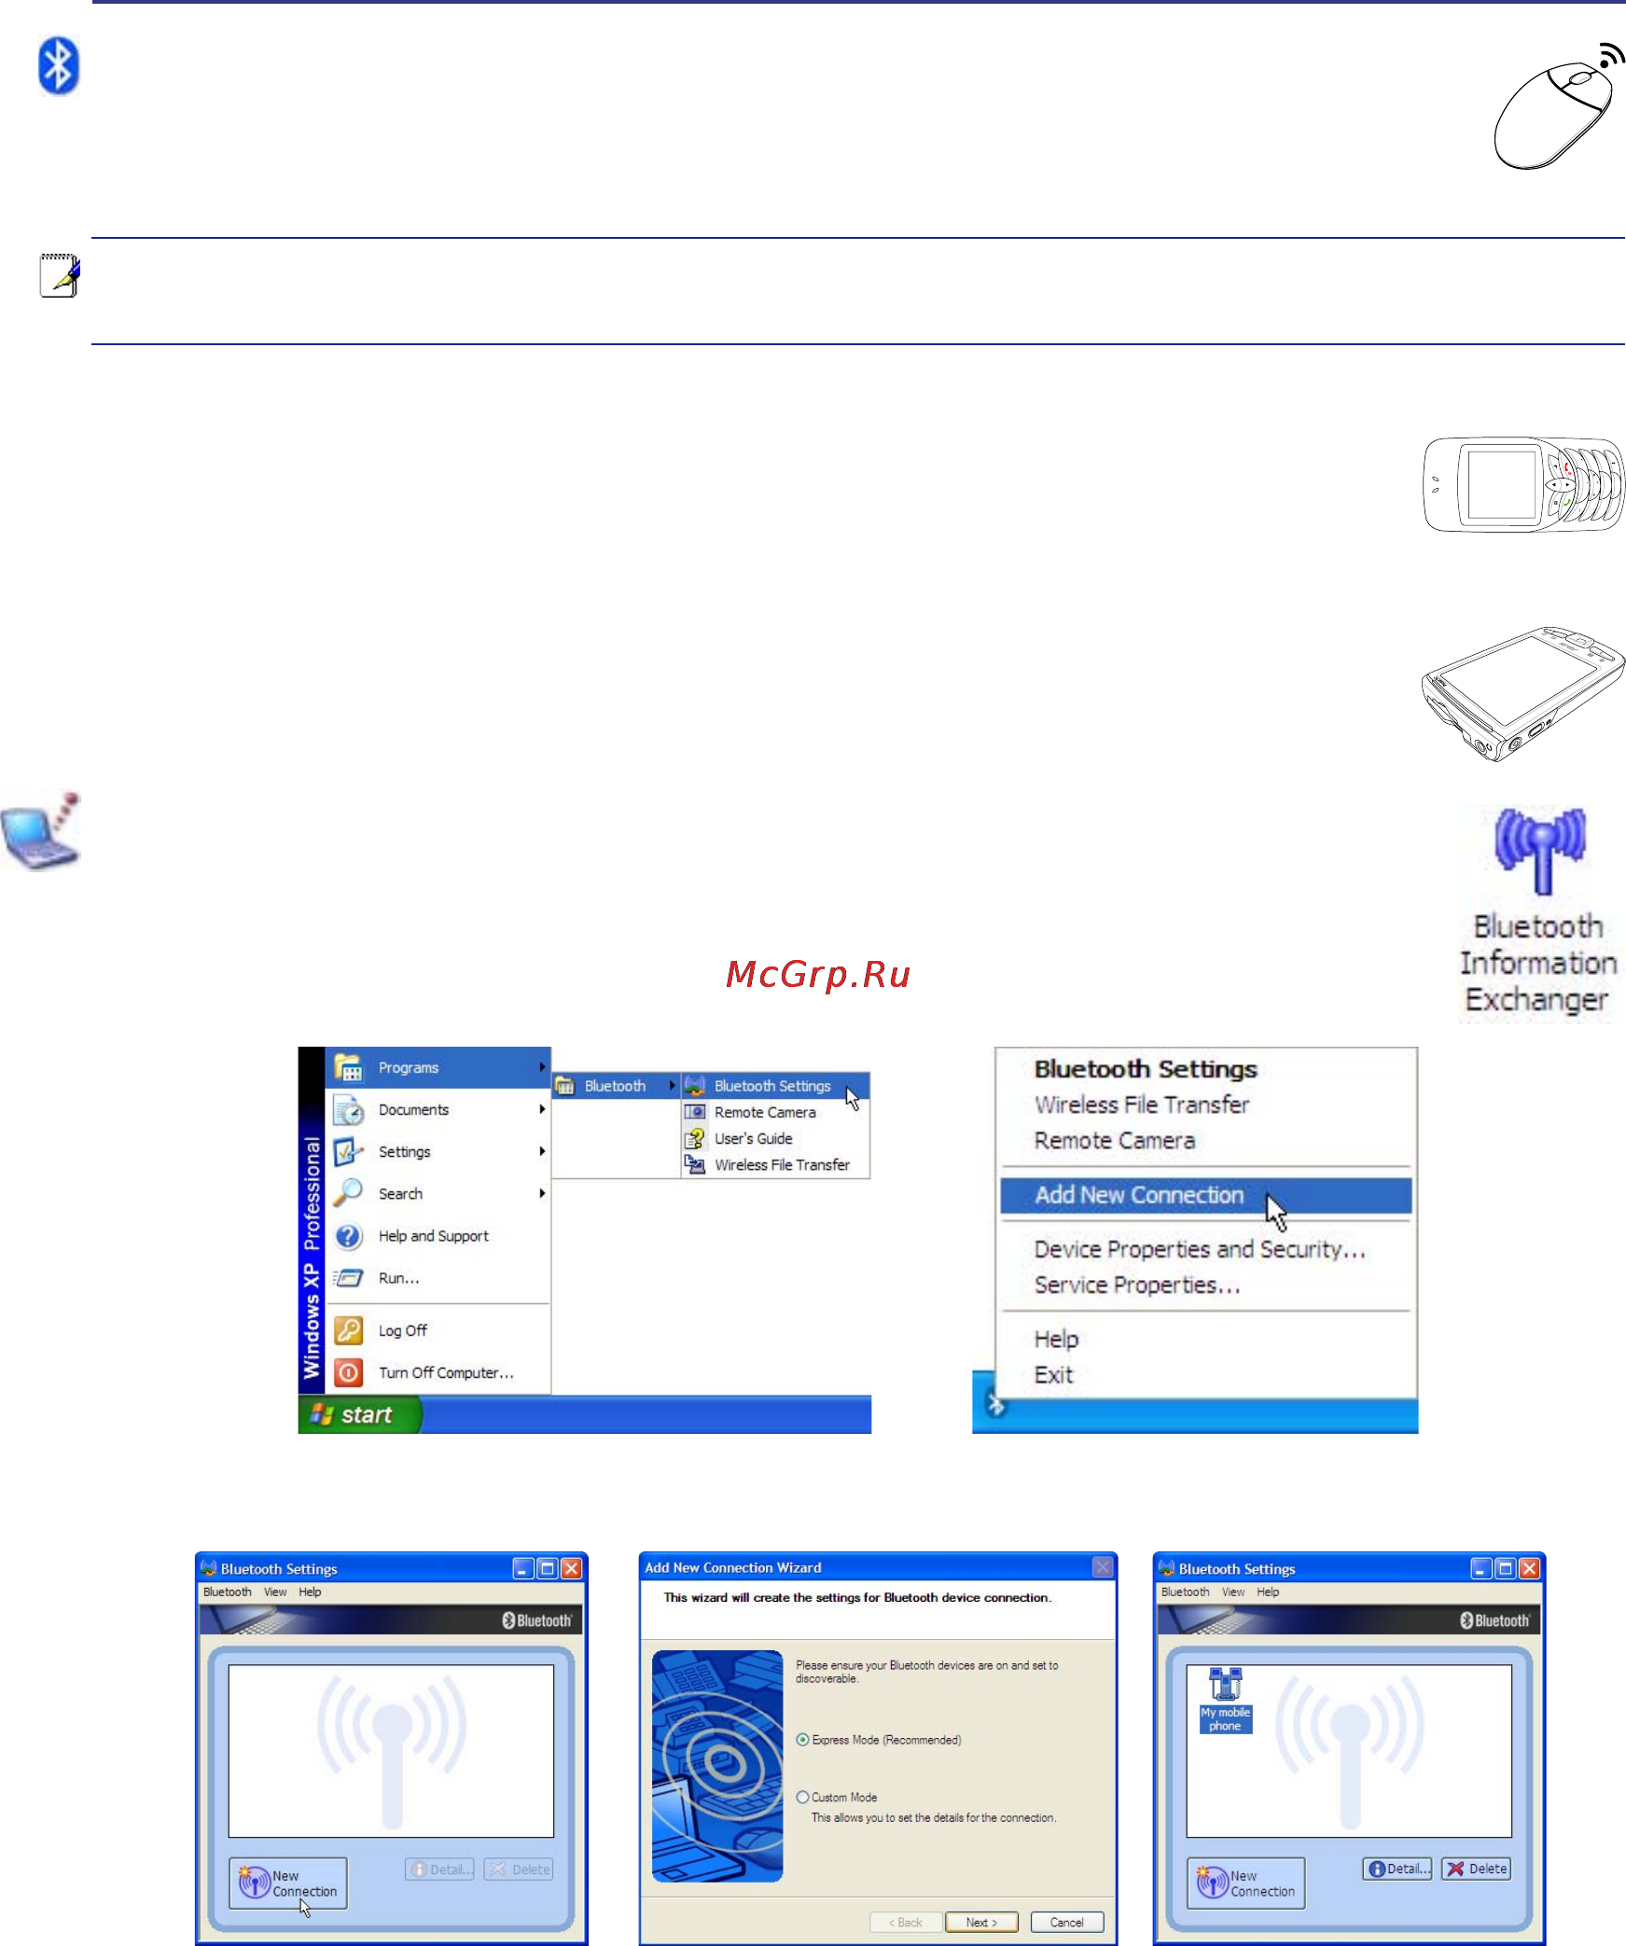Click Run... in the Start menu

pos(438,1277)
